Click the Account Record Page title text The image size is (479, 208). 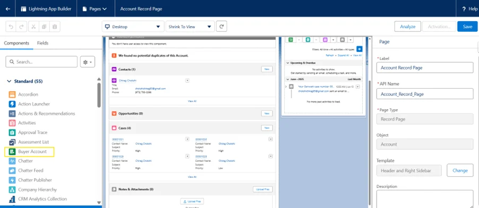(141, 9)
